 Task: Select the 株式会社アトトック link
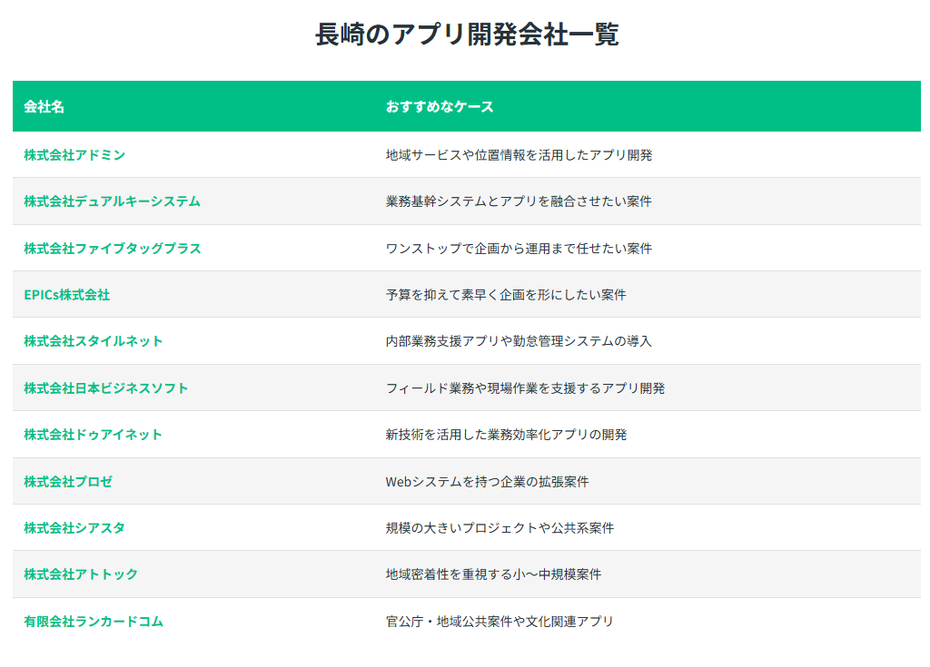click(81, 574)
